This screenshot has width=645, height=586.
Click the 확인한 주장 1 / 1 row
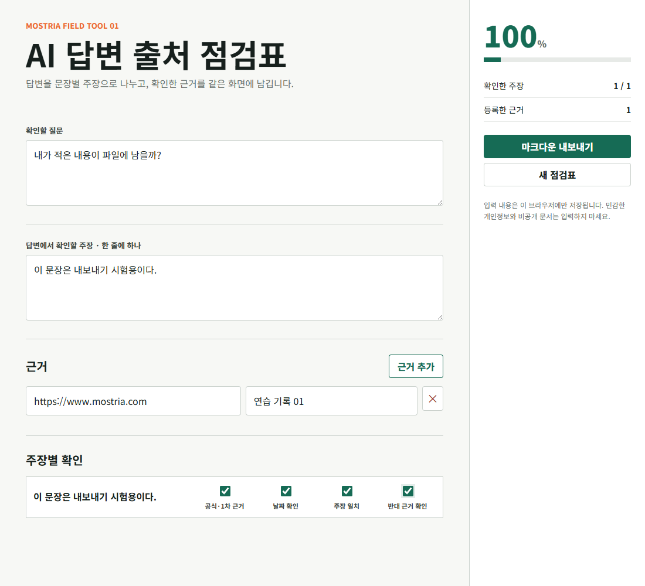coord(557,86)
